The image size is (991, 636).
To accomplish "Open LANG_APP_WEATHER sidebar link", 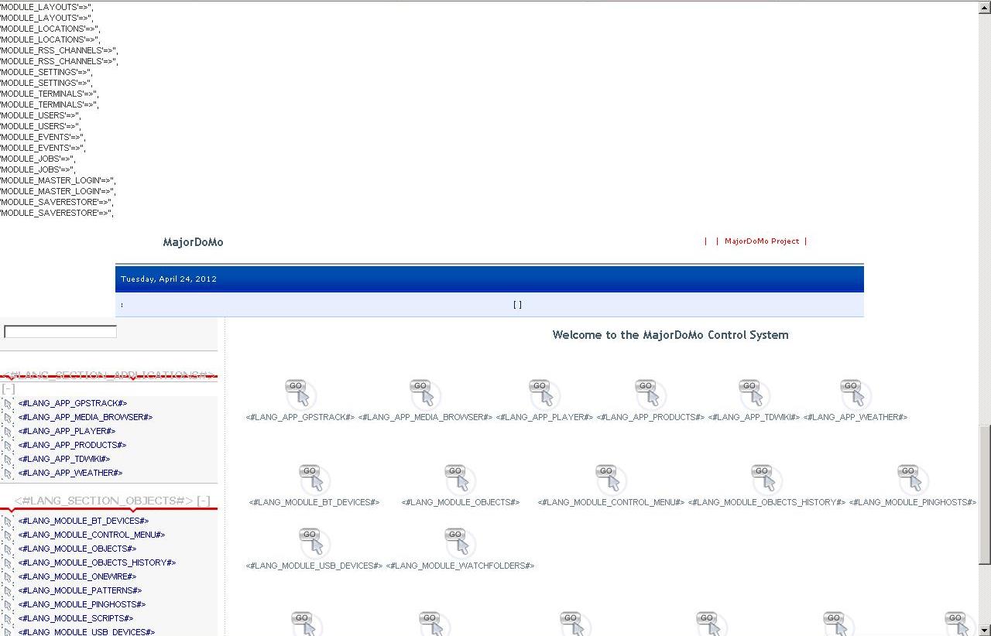I will (x=70, y=473).
